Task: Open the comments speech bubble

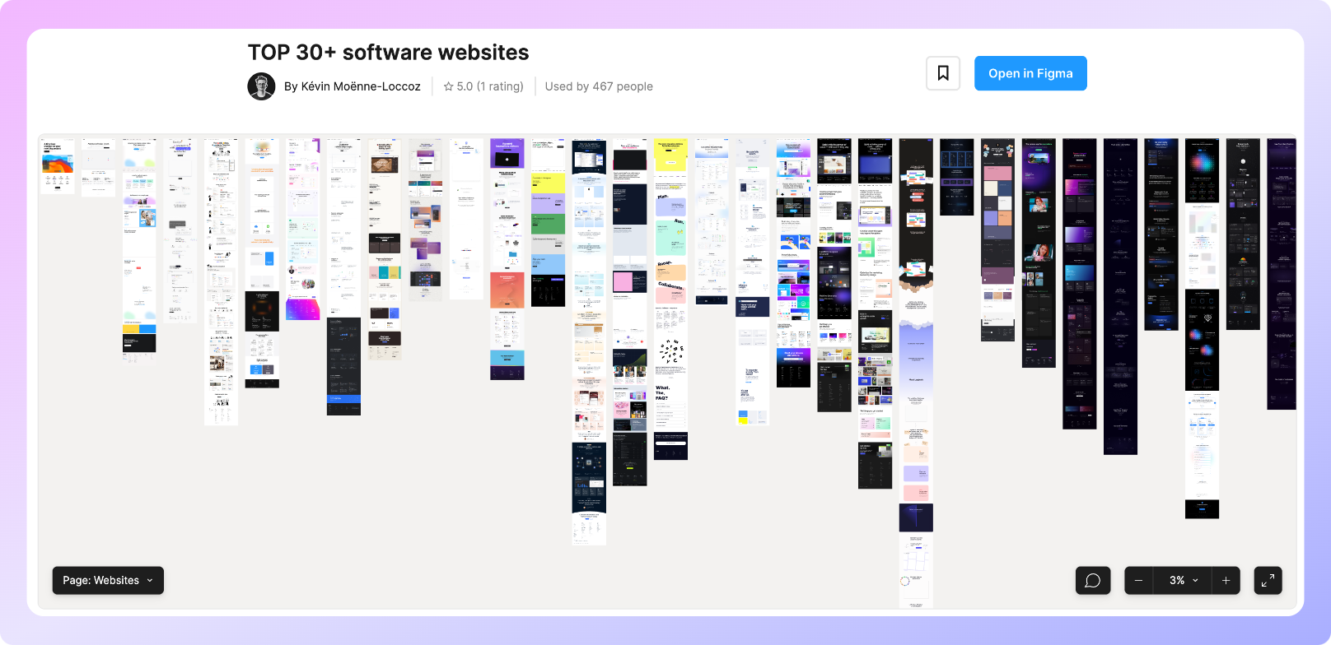Action: [1093, 580]
